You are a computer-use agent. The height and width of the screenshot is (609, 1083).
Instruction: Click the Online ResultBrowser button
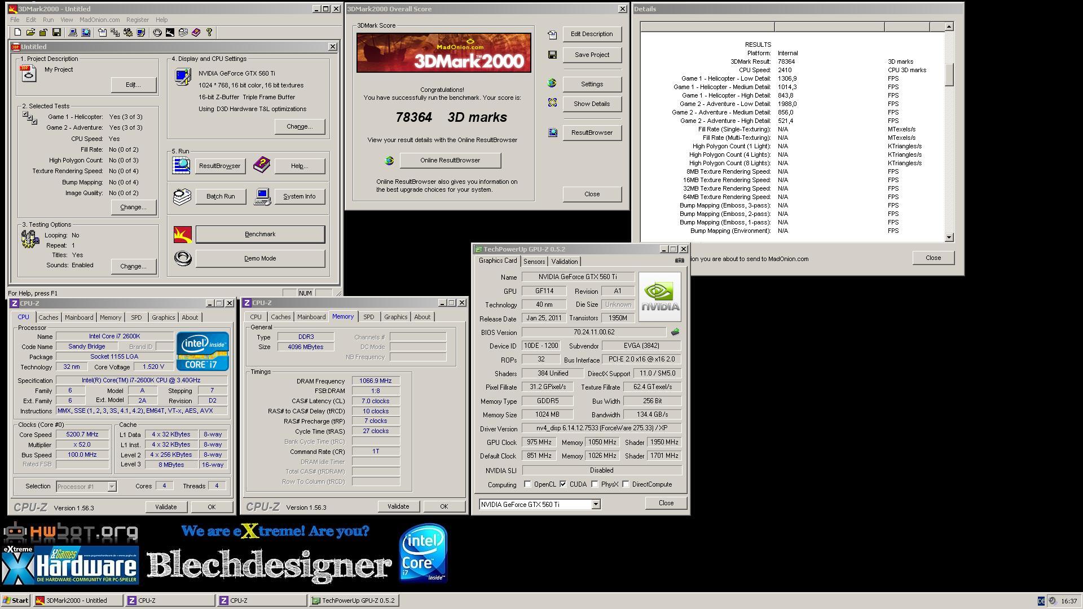click(450, 160)
